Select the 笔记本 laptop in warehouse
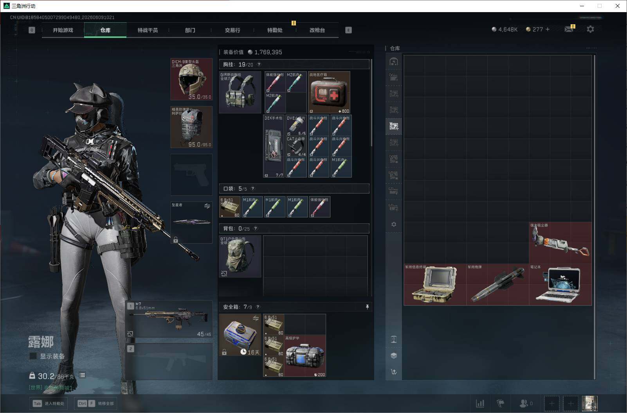The width and height of the screenshot is (627, 413). [x=560, y=284]
